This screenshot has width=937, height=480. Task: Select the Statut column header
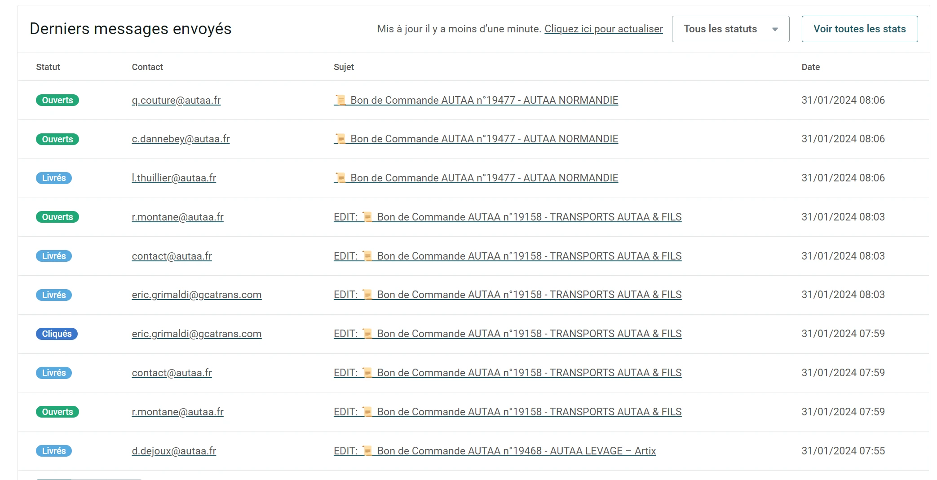click(x=48, y=66)
